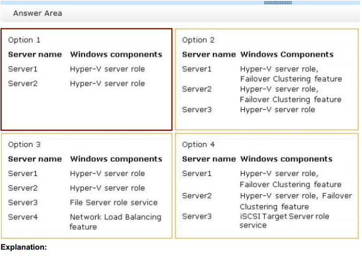Click Server1's 'Hyper-V server role,' in Option 2
Viewport: 362px width, 263px height.
tap(279, 69)
